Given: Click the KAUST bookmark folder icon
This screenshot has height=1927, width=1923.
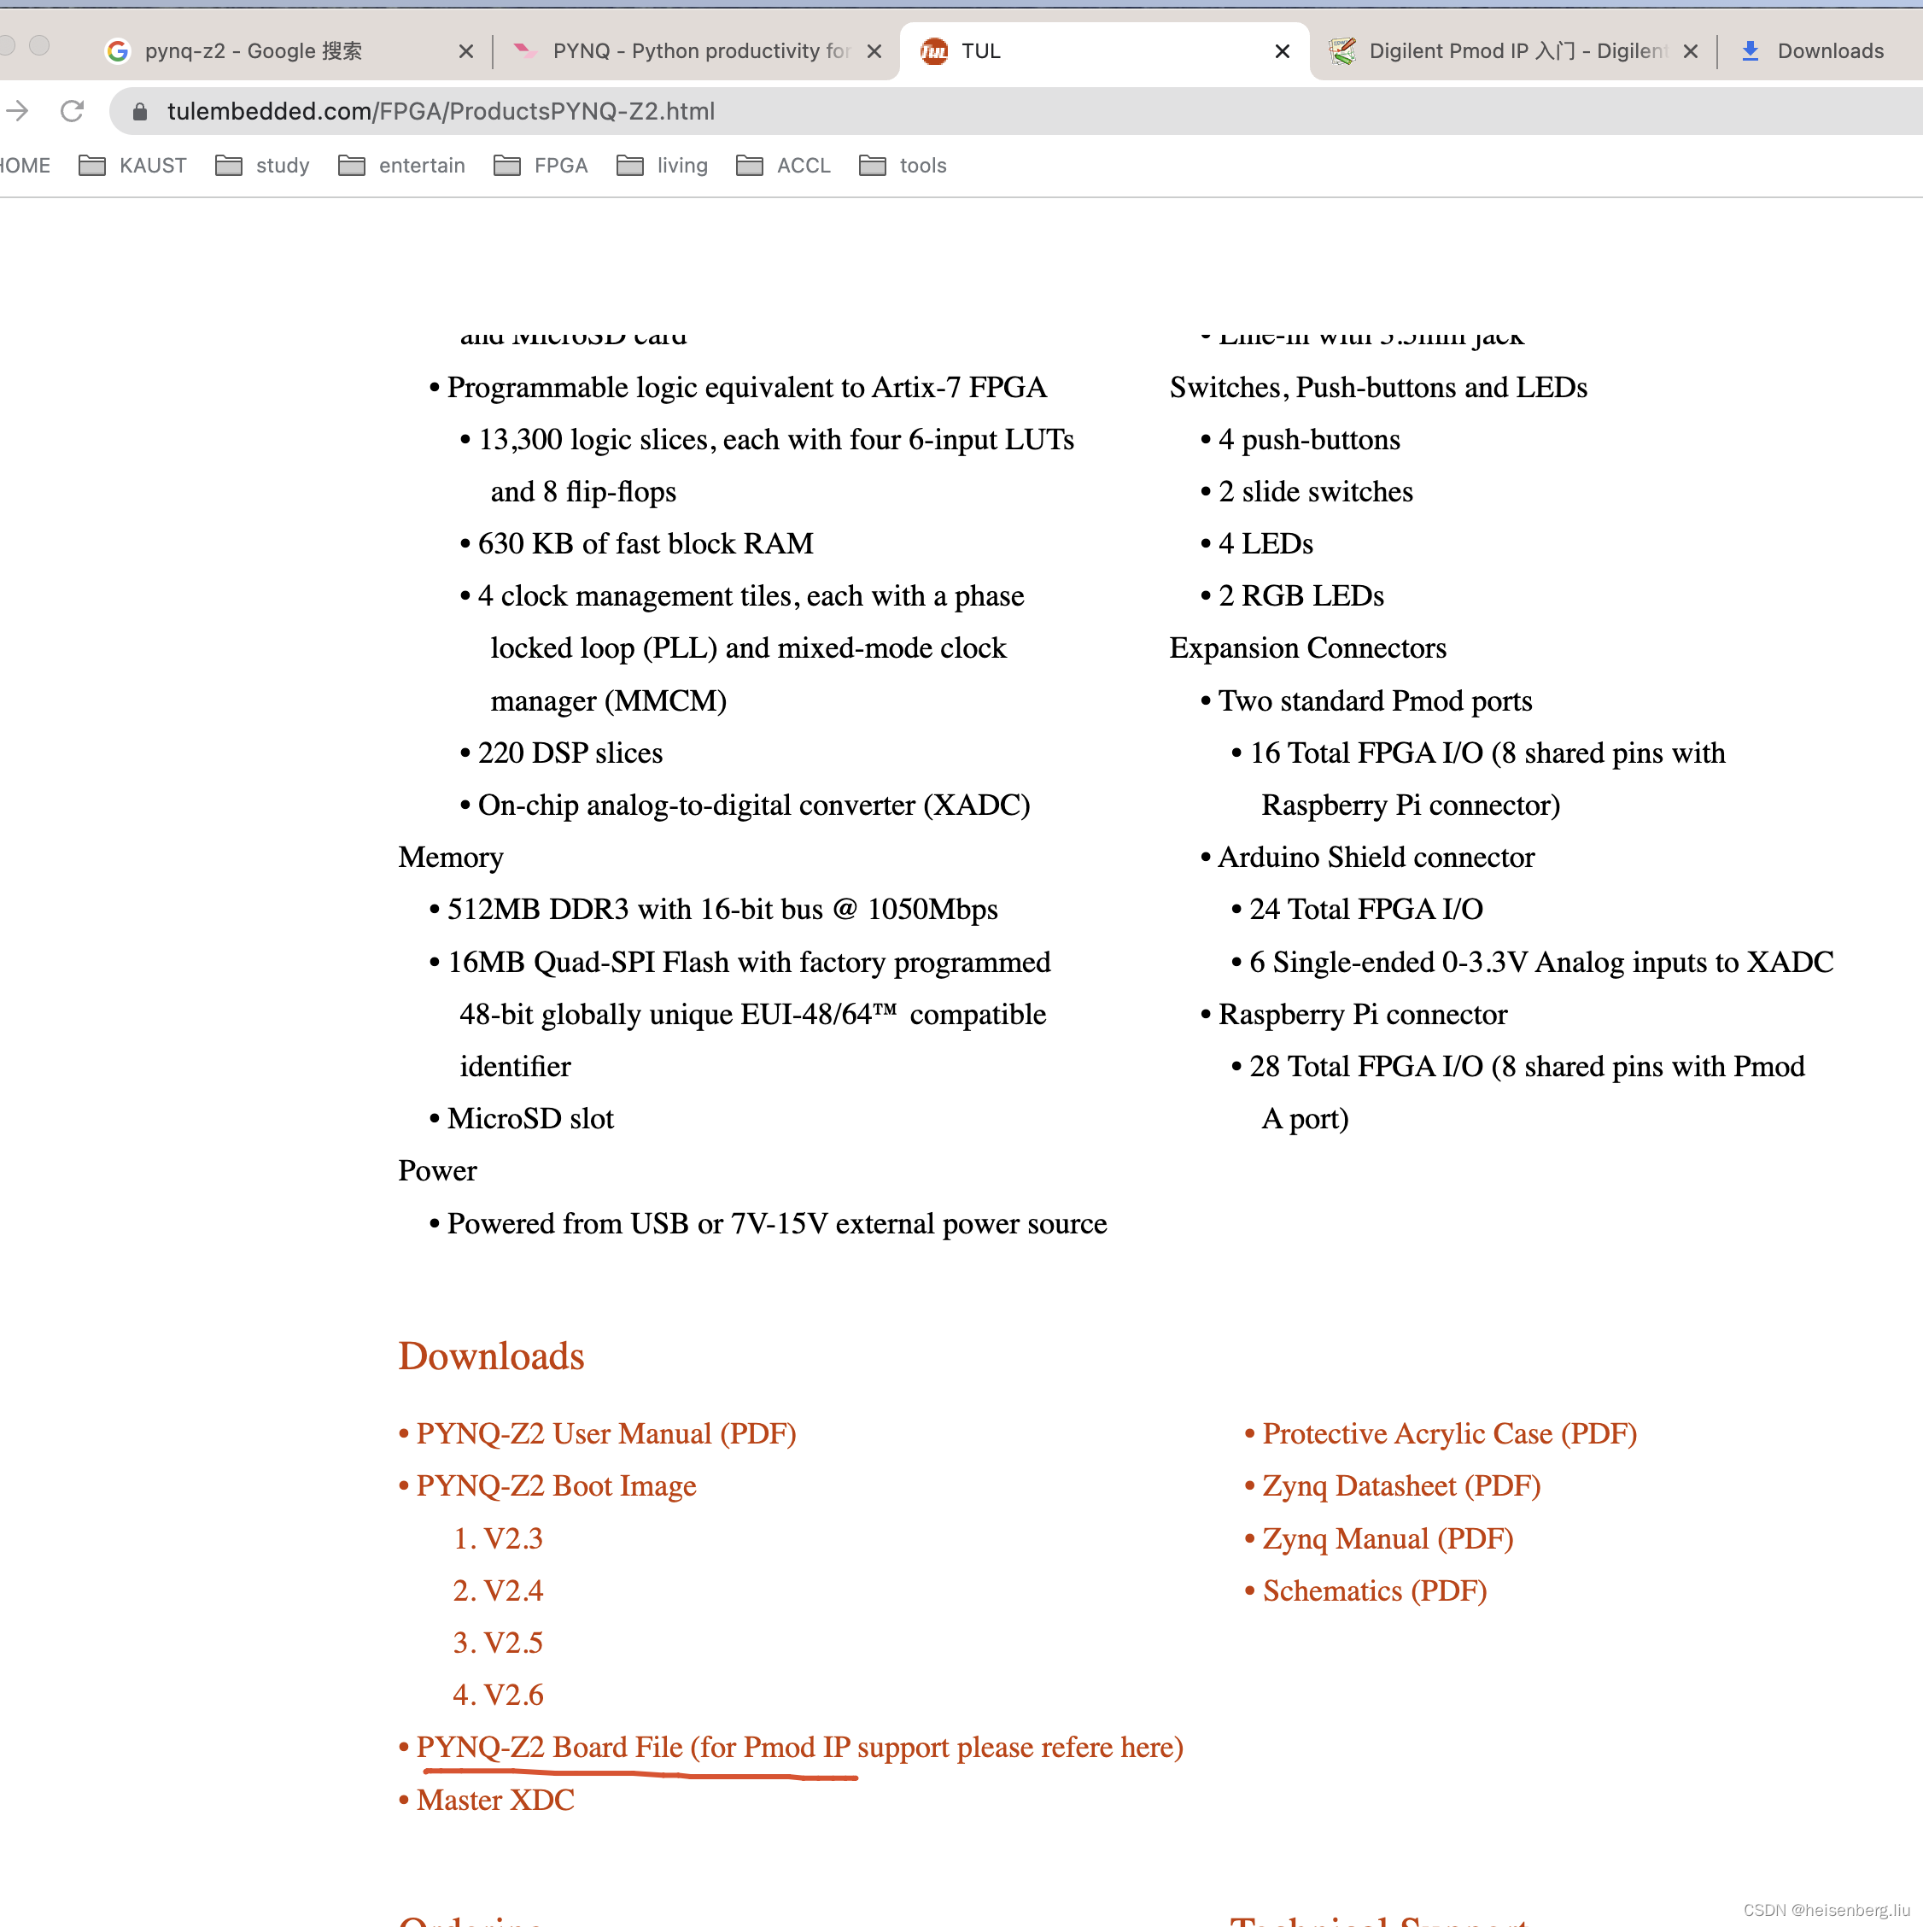Looking at the screenshot, I should click(91, 166).
